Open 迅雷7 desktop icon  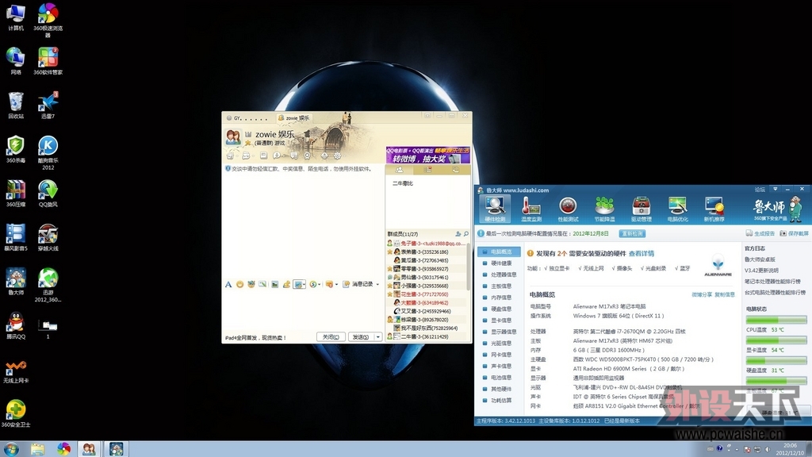pyautogui.click(x=48, y=106)
